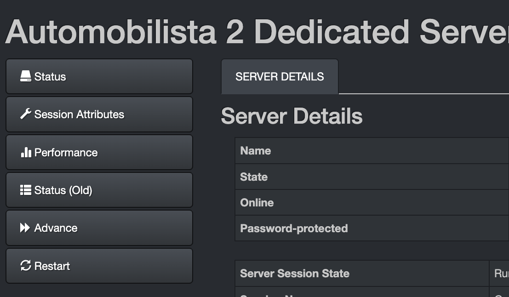Viewport: 509px width, 297px height.
Task: Go to the Performance button
Action: click(x=99, y=152)
